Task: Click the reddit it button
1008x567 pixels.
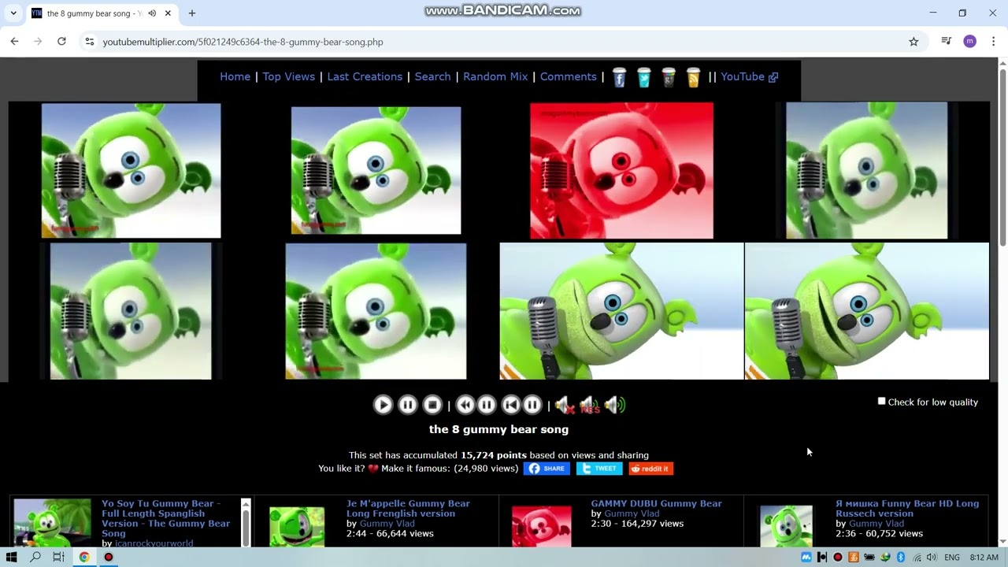Action: tap(650, 469)
